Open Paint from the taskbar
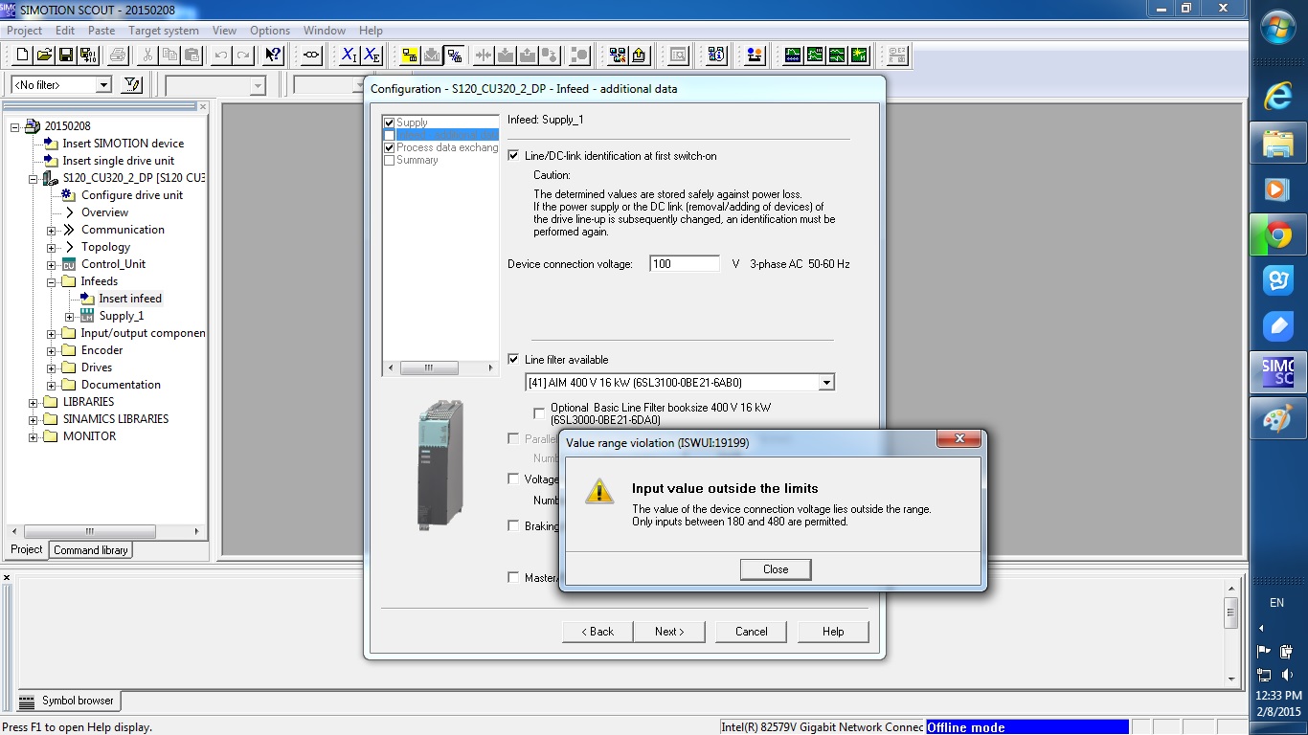This screenshot has height=735, width=1308. 1278,418
